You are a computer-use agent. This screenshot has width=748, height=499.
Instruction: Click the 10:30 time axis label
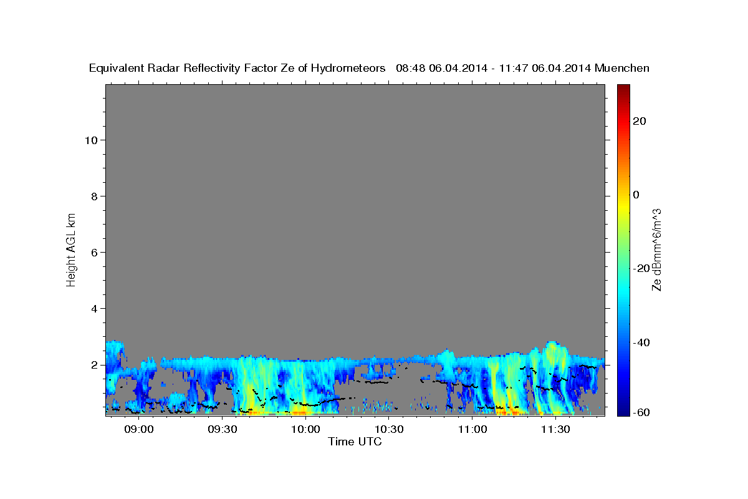(389, 430)
